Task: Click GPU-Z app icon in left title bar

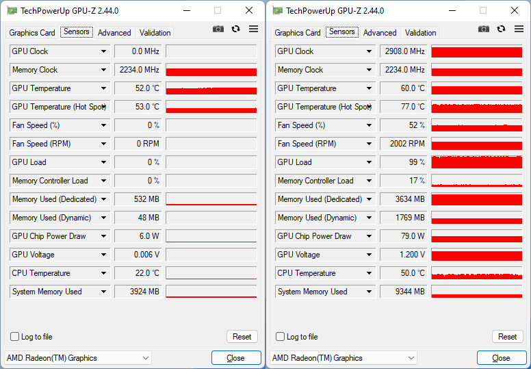Action: [12, 11]
